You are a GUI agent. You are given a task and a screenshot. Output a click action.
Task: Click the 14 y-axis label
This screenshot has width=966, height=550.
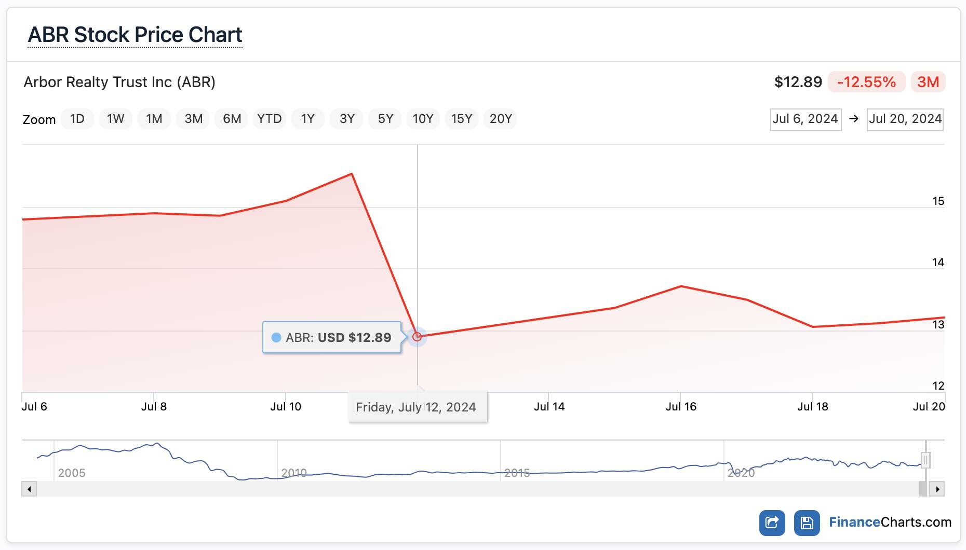click(x=938, y=263)
